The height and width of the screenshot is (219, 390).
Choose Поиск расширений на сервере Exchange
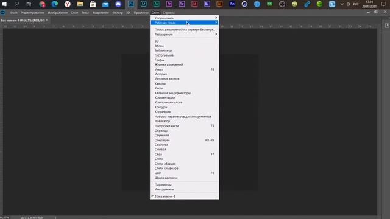184,30
